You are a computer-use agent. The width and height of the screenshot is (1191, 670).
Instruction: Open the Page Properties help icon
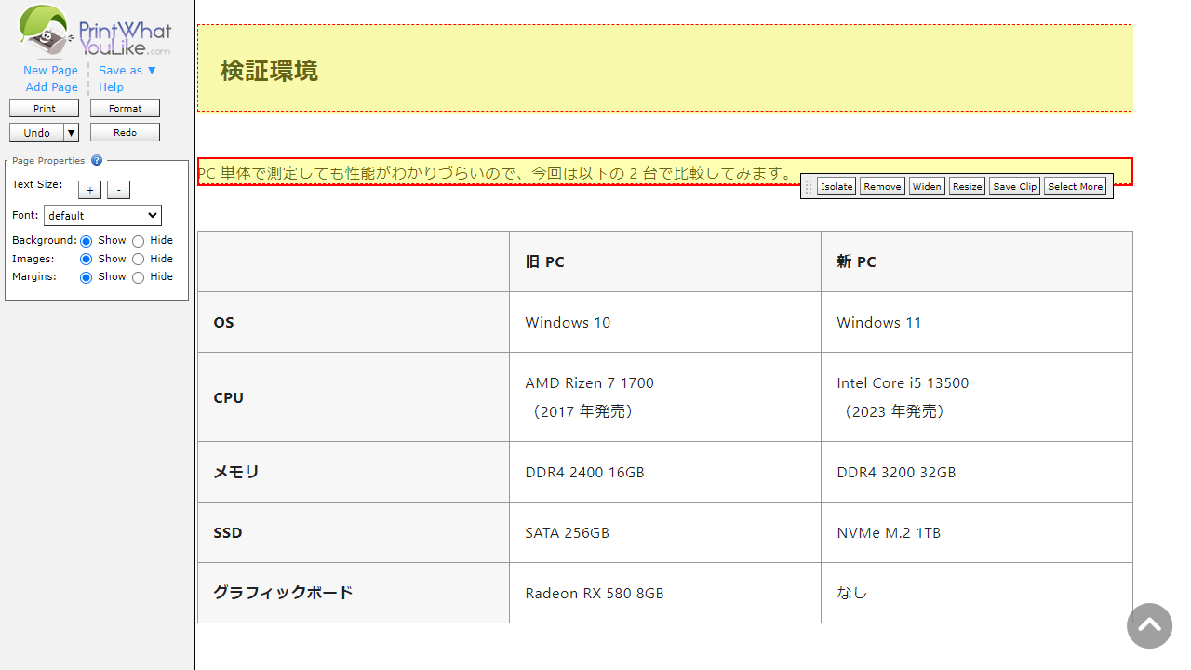click(x=97, y=161)
